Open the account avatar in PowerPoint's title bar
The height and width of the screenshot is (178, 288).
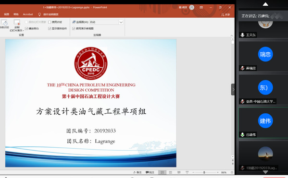point(191,7)
